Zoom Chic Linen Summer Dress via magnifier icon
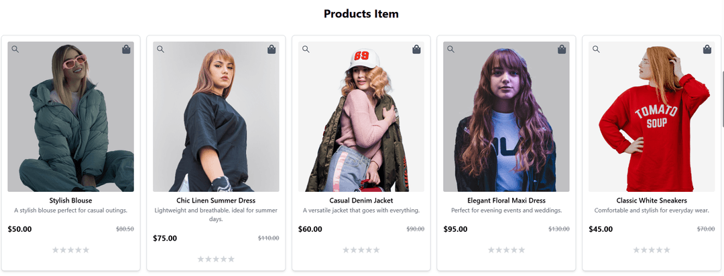 (160, 49)
